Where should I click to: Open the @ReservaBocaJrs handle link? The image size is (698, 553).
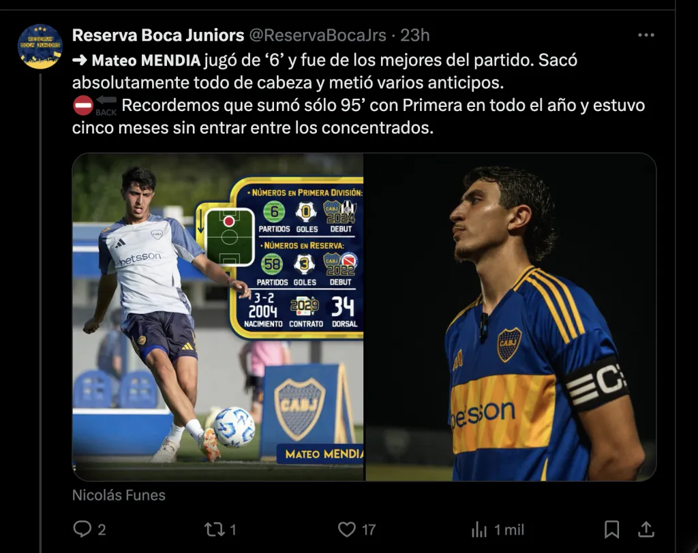point(318,35)
